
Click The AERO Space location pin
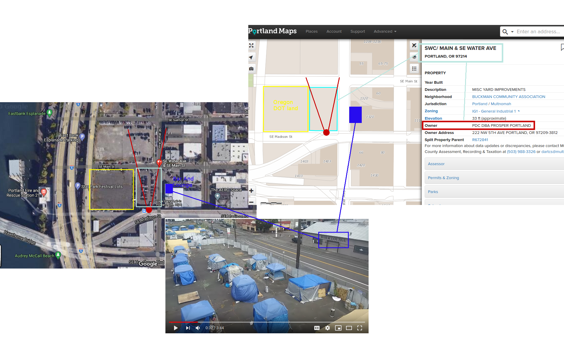[x=217, y=196]
